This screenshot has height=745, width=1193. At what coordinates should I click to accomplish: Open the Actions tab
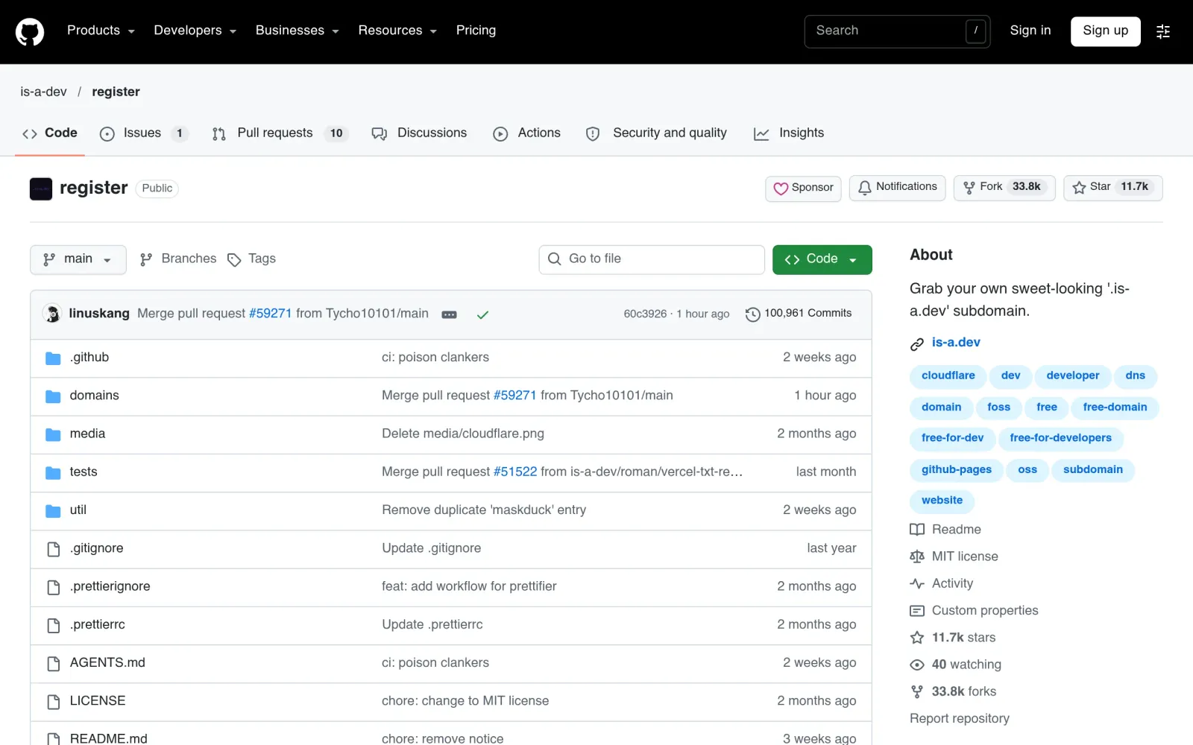[526, 133]
